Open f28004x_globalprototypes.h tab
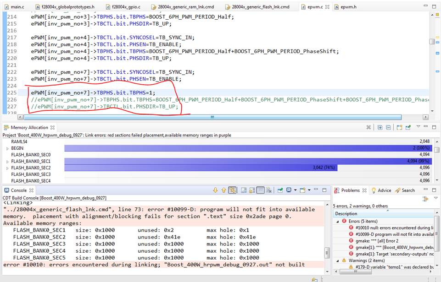Image resolution: width=441 pixels, height=282 pixels. 65,7
